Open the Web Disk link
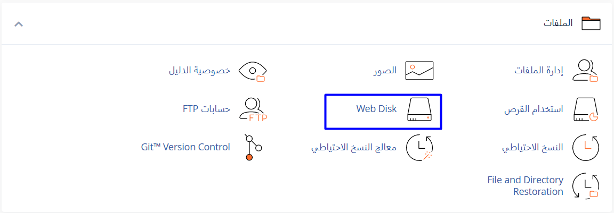 point(376,109)
